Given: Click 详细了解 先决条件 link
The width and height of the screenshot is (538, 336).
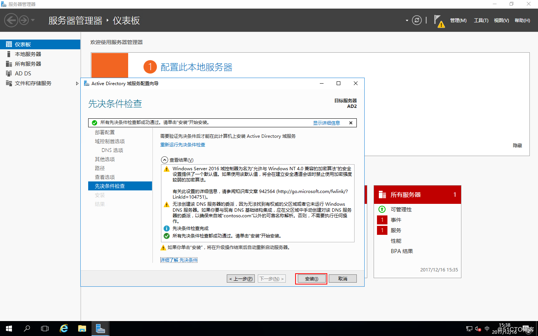Looking at the screenshot, I should (179, 260).
